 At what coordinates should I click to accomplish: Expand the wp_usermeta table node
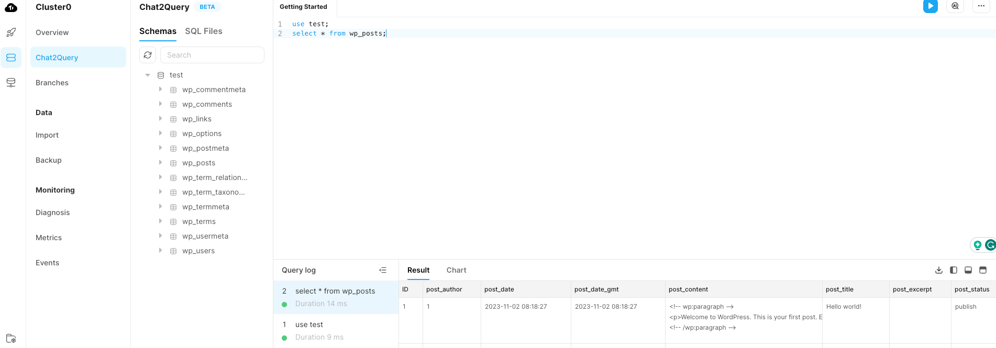160,236
